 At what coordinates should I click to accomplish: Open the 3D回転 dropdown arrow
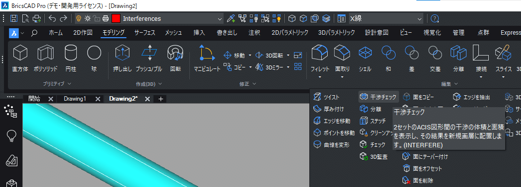coord(288,56)
